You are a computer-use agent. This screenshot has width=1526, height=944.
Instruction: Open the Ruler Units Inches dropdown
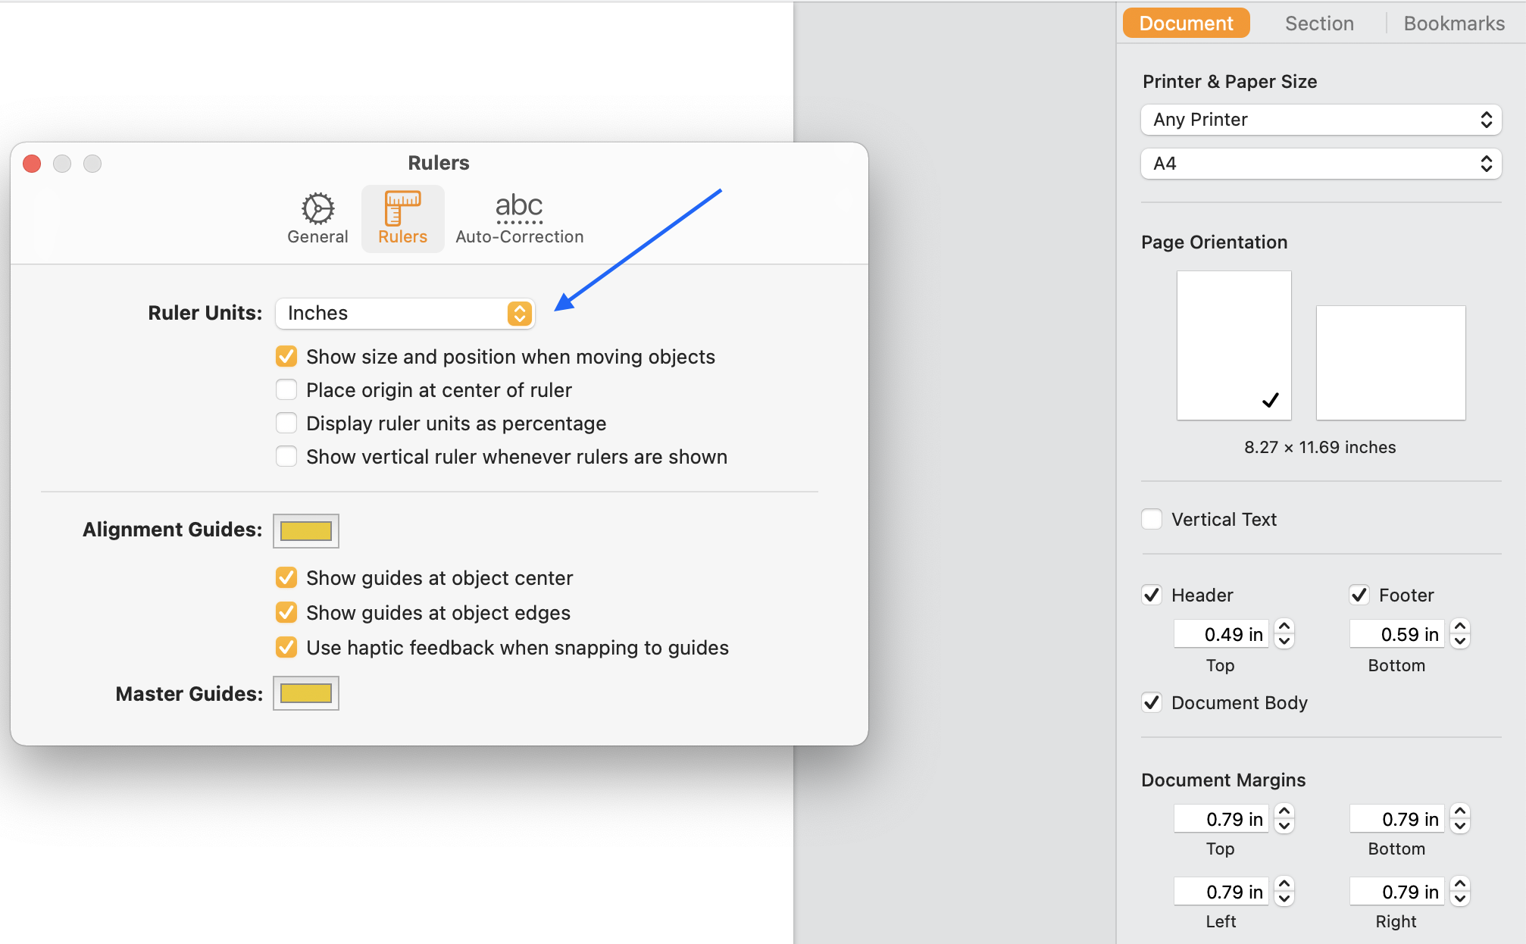(405, 313)
